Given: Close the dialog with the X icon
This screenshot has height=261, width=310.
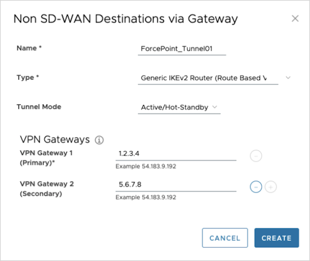Looking at the screenshot, I should [295, 18].
